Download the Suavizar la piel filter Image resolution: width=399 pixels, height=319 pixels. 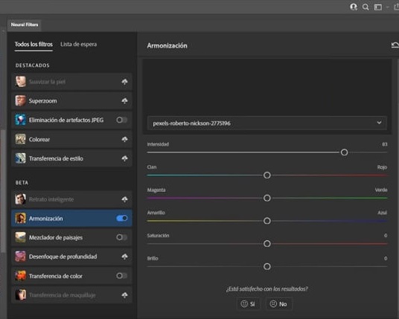[124, 82]
